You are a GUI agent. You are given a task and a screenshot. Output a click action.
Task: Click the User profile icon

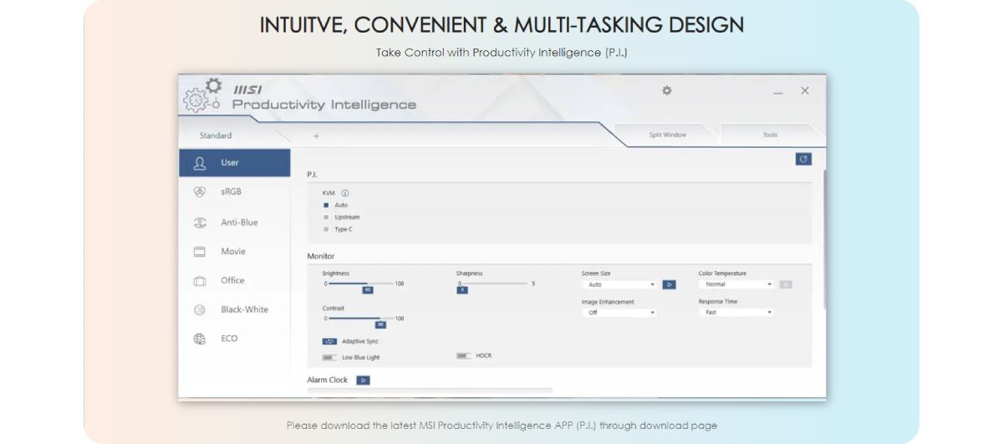pos(200,163)
